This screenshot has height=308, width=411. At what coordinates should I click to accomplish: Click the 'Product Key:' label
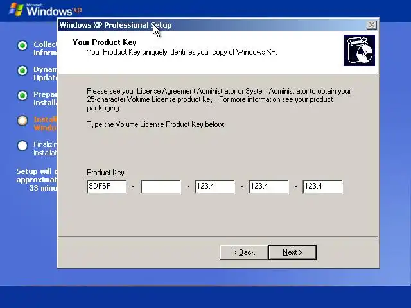coord(106,173)
